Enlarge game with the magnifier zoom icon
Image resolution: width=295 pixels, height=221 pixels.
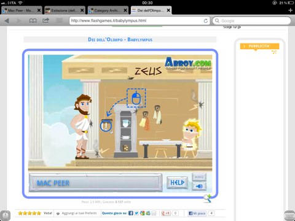pos(207,198)
